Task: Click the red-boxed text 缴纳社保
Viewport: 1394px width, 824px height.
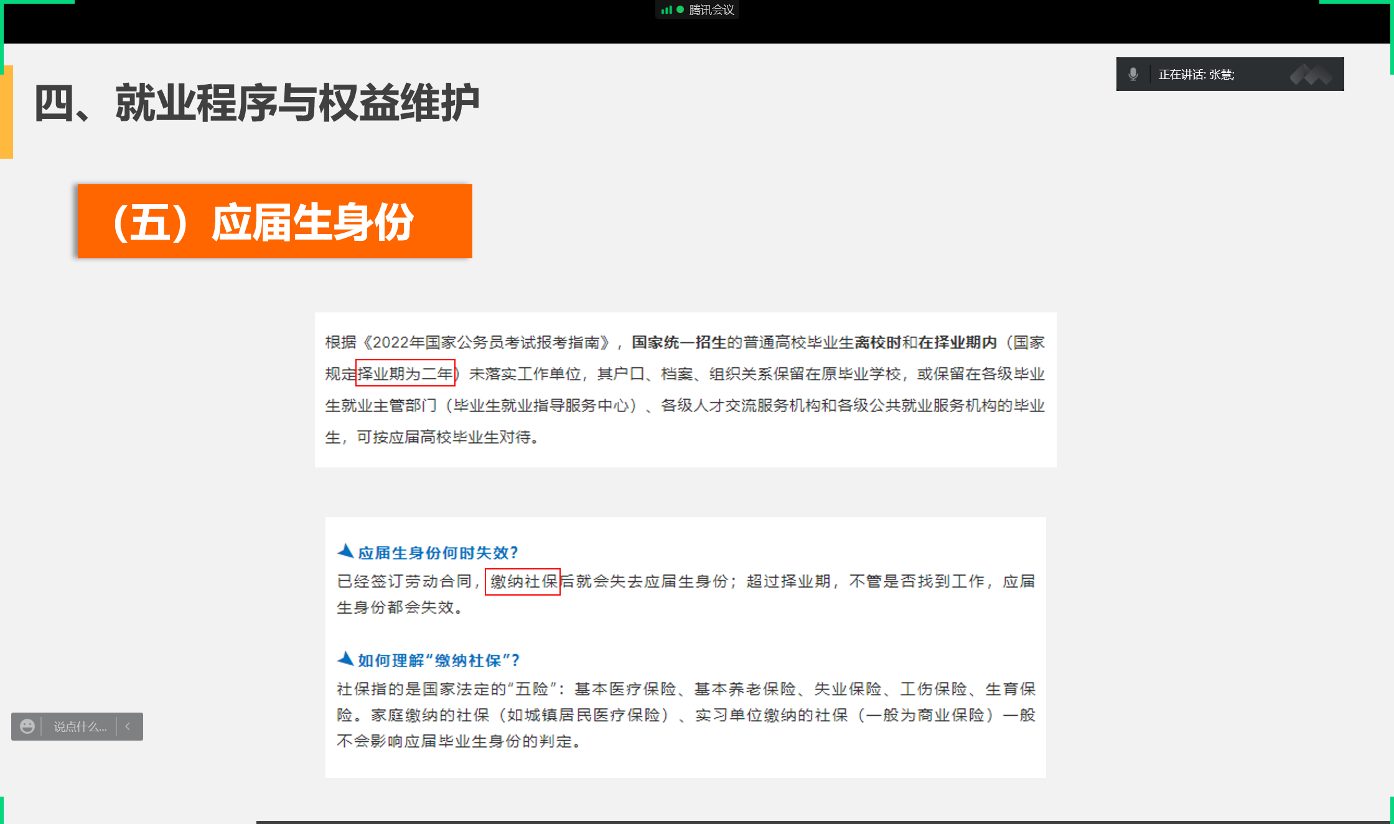Action: [523, 582]
